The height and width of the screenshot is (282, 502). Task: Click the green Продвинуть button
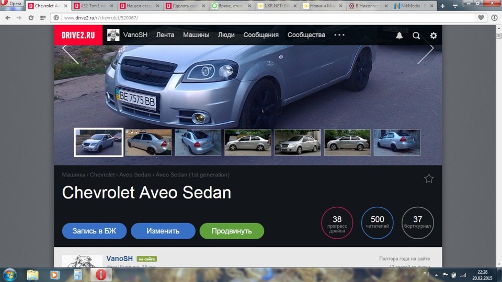click(232, 231)
